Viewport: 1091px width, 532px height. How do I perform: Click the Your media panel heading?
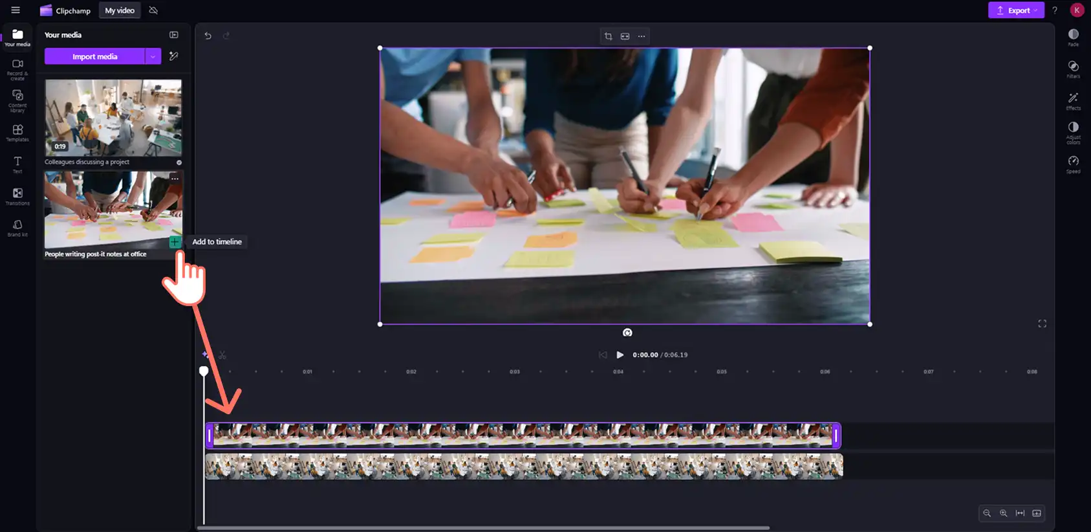point(63,35)
